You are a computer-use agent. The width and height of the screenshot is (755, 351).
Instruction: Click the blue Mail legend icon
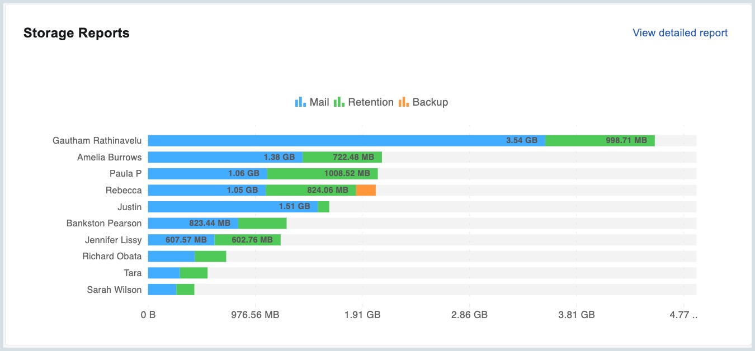(300, 102)
